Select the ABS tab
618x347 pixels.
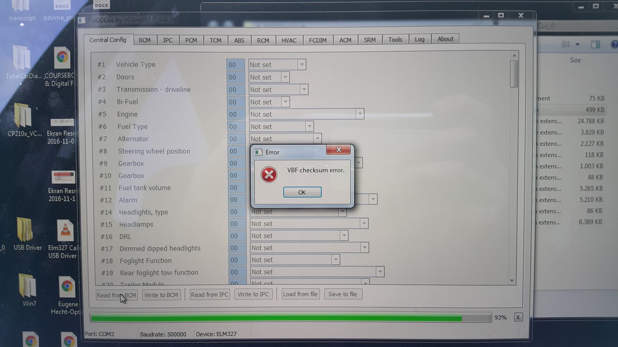click(239, 40)
